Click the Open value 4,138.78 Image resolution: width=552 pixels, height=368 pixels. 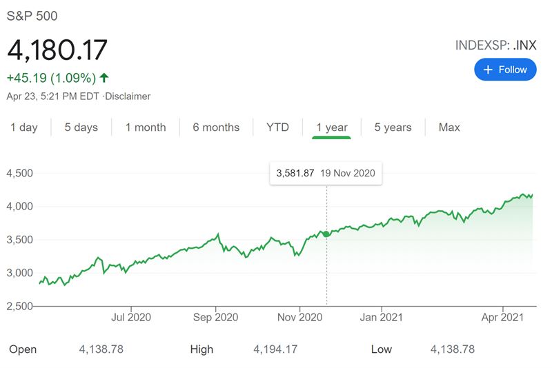tap(101, 349)
